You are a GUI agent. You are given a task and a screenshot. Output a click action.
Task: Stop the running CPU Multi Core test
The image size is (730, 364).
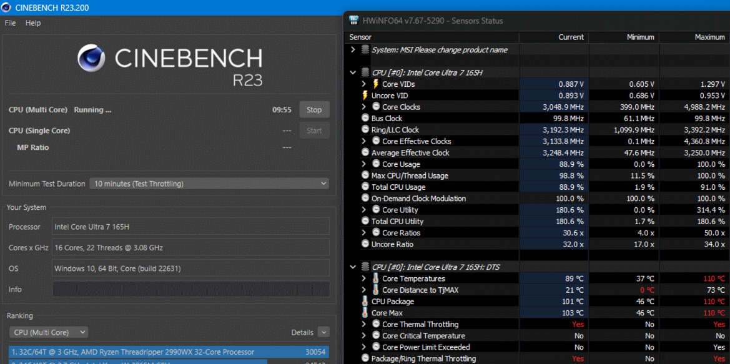tap(314, 110)
